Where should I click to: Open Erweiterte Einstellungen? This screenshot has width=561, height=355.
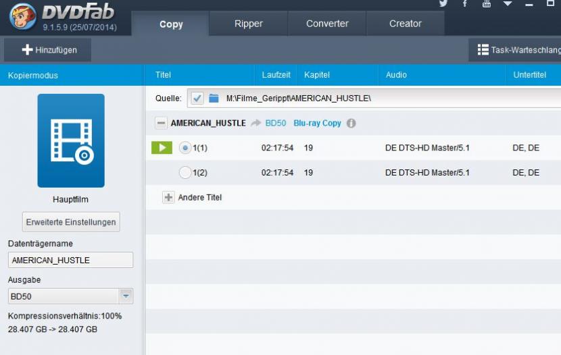pos(71,221)
